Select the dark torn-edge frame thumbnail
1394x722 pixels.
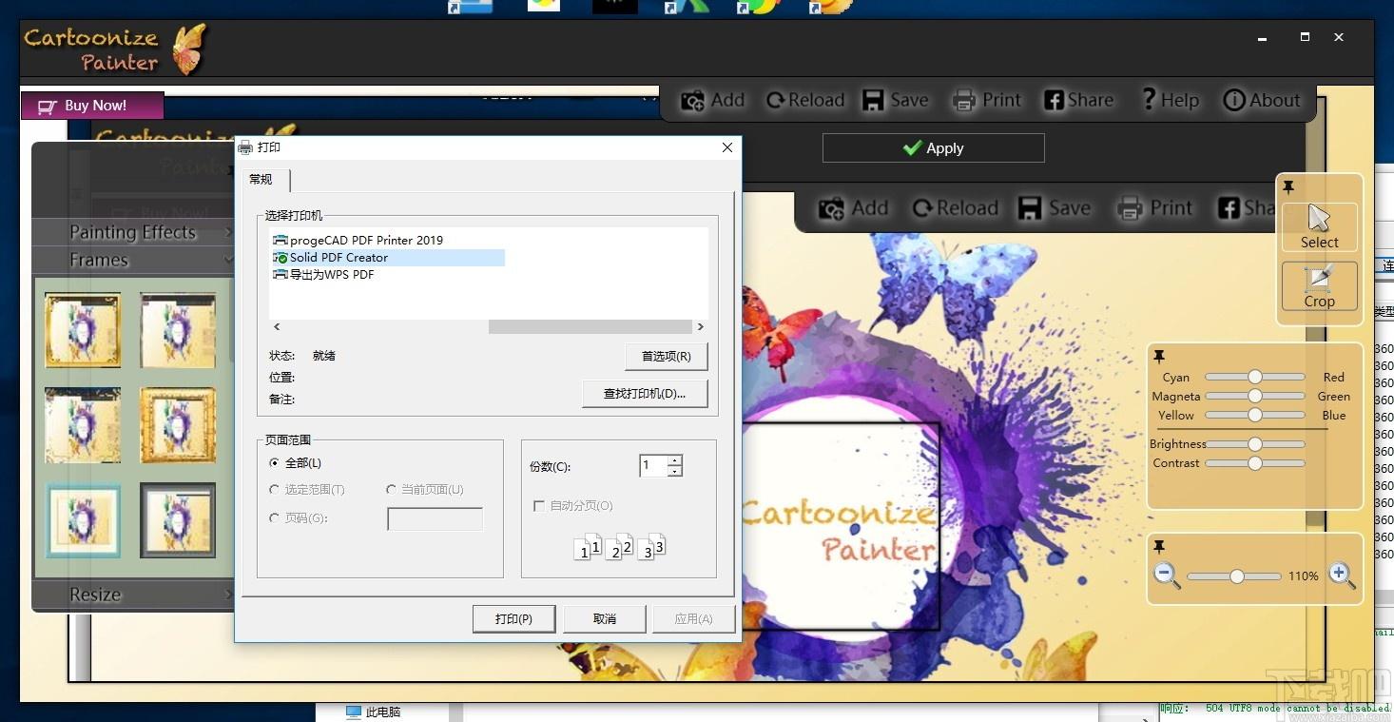(x=83, y=424)
